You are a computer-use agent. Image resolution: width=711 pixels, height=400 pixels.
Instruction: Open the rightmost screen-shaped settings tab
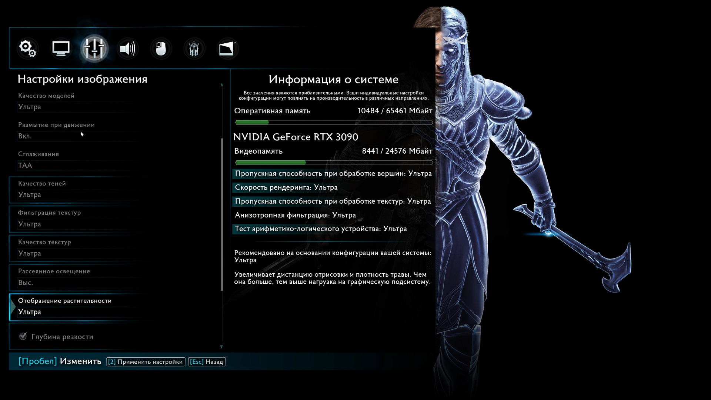[227, 49]
